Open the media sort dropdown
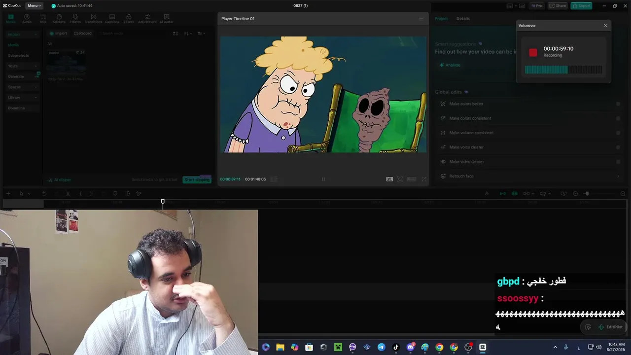631x355 pixels. 187,34
